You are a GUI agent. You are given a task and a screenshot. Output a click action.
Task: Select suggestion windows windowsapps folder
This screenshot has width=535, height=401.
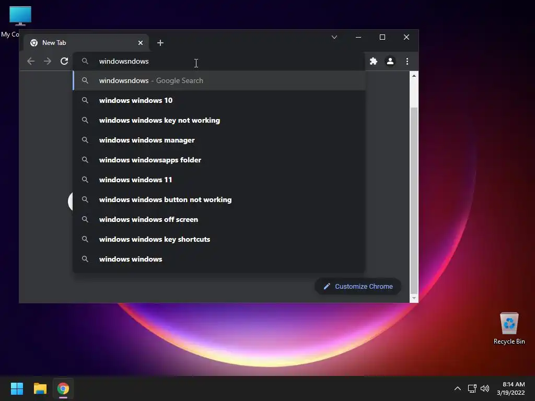pyautogui.click(x=219, y=160)
